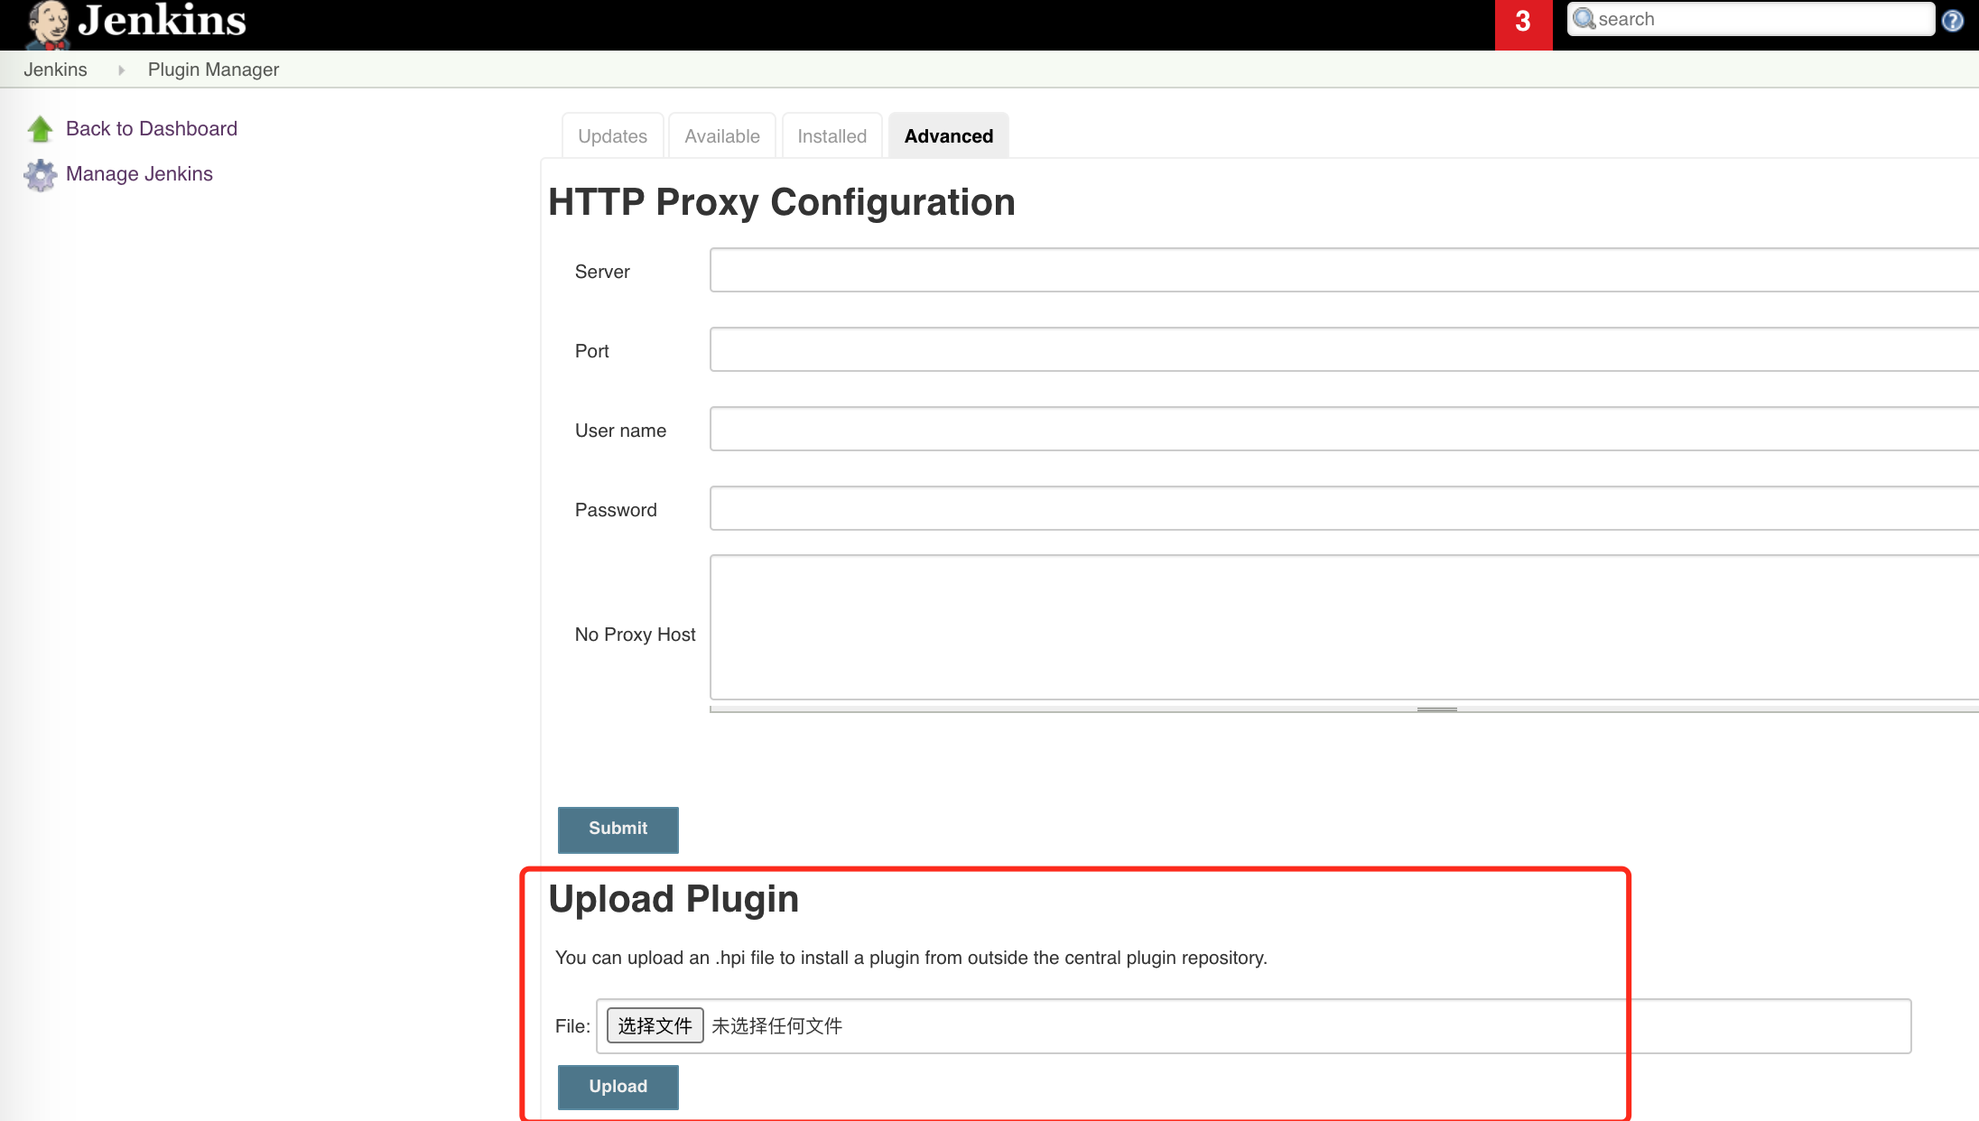Viewport: 1979px width, 1121px height.
Task: Click the Upload Plugin heading
Action: pyautogui.click(x=674, y=899)
